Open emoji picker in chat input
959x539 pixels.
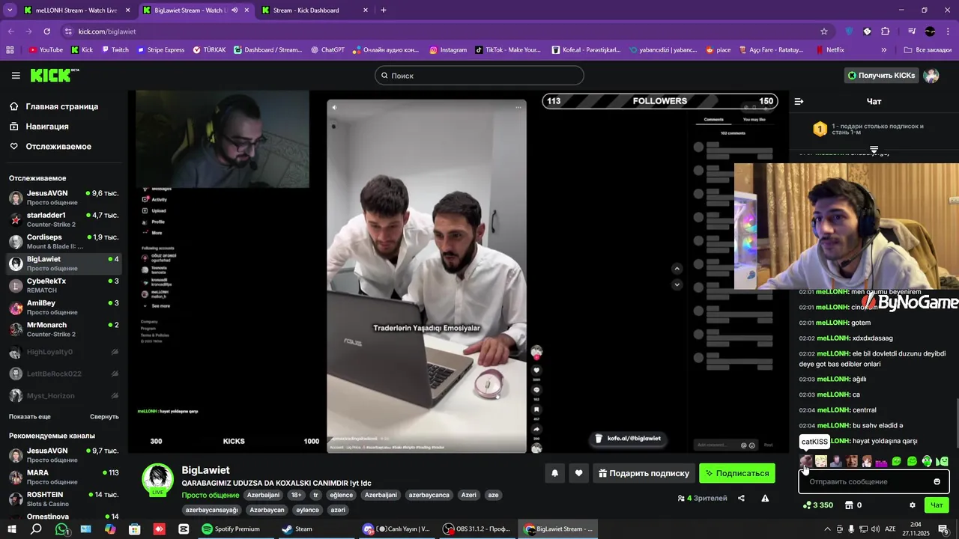point(937,481)
